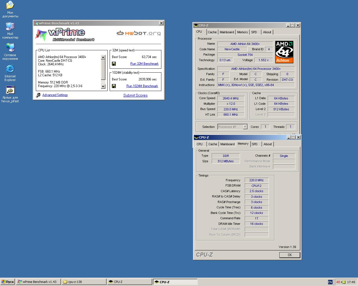Click OK in the CPU-Z Memory window
This screenshot has width=358, height=286.
coord(290,255)
